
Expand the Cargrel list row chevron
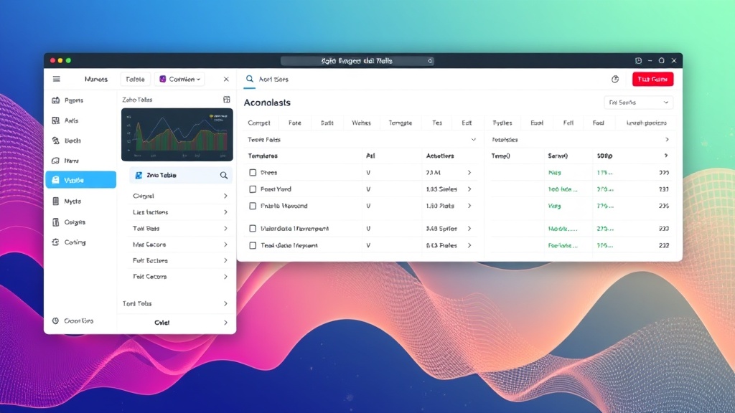click(x=225, y=196)
